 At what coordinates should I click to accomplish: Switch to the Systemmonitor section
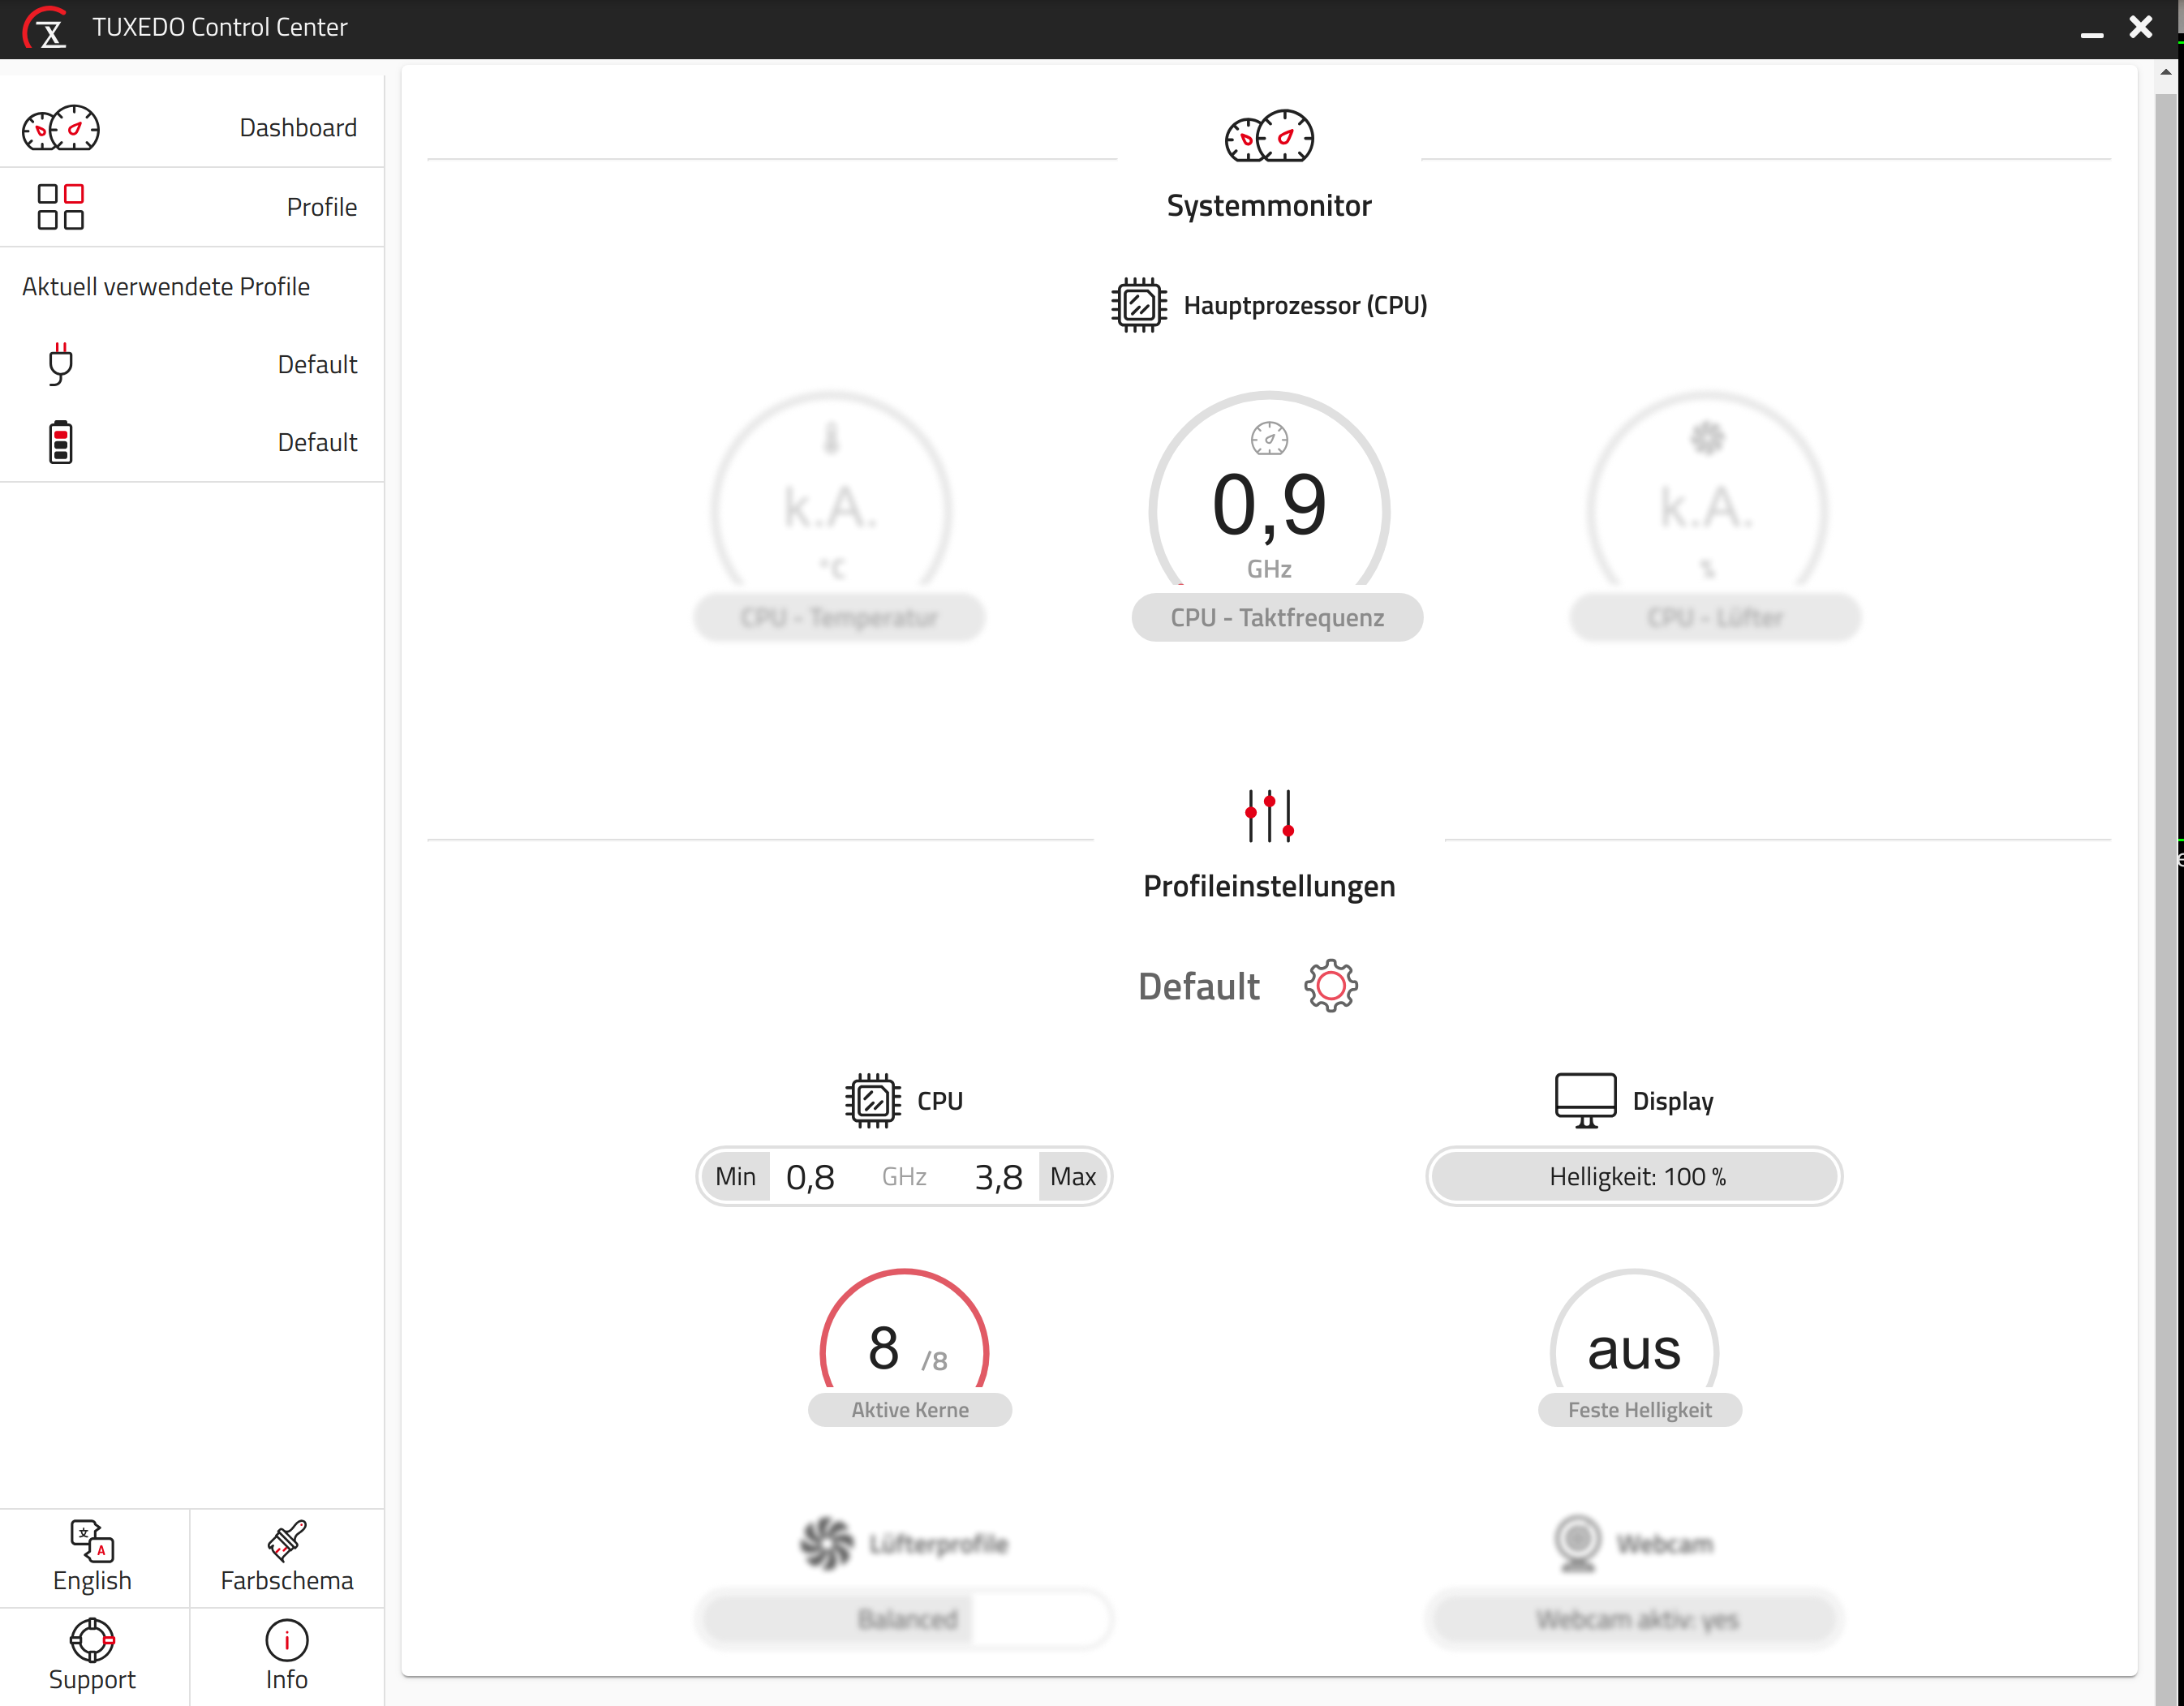pos(1269,205)
